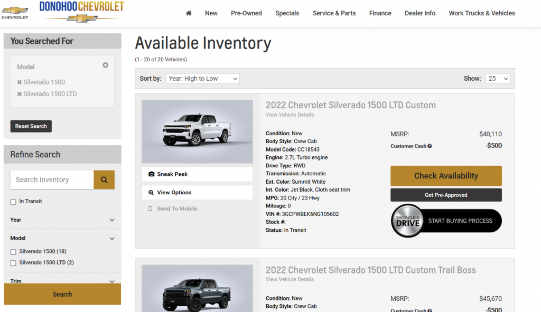Clear the Model filter with the circled X
The image size is (541, 312).
[x=105, y=65]
